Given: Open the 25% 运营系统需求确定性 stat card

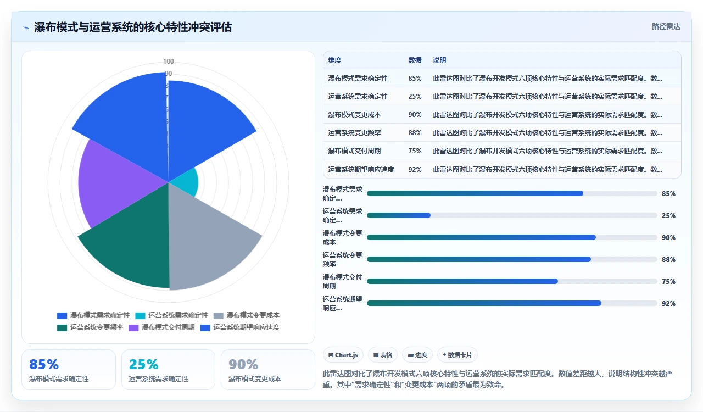Looking at the screenshot, I should coord(168,370).
